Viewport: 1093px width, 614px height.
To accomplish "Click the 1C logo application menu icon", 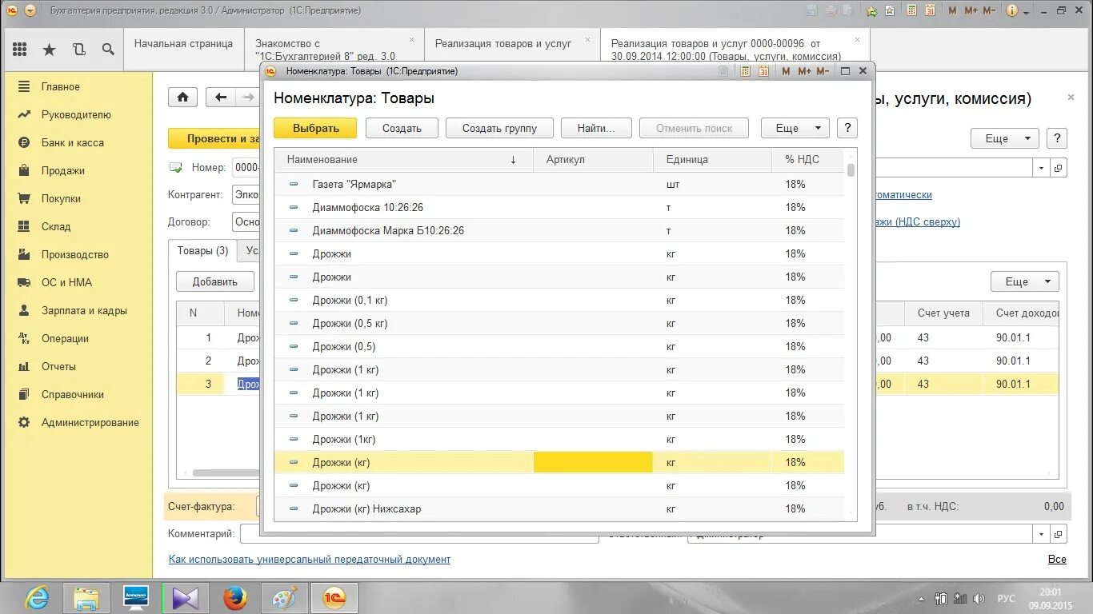I will click(12, 10).
